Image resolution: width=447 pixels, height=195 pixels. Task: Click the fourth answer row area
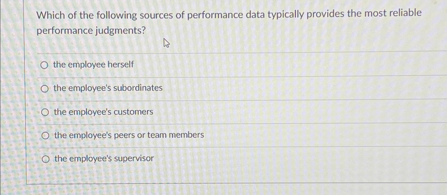point(240,135)
